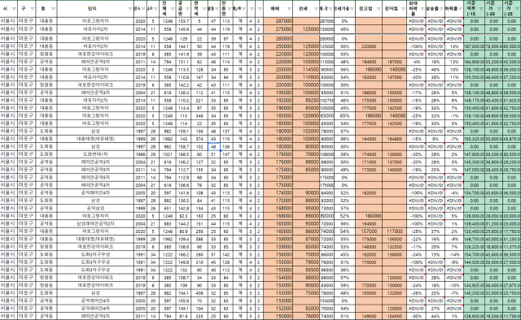Select the 전저점 cell showing 187000

[x=394, y=62]
